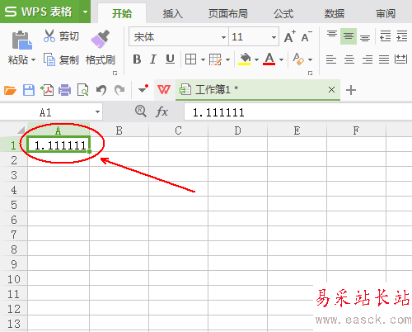
Task: Align text left horizontally
Action: 331,59
